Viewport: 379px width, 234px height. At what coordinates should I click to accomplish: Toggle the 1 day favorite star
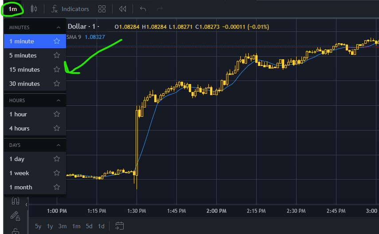tap(57, 159)
